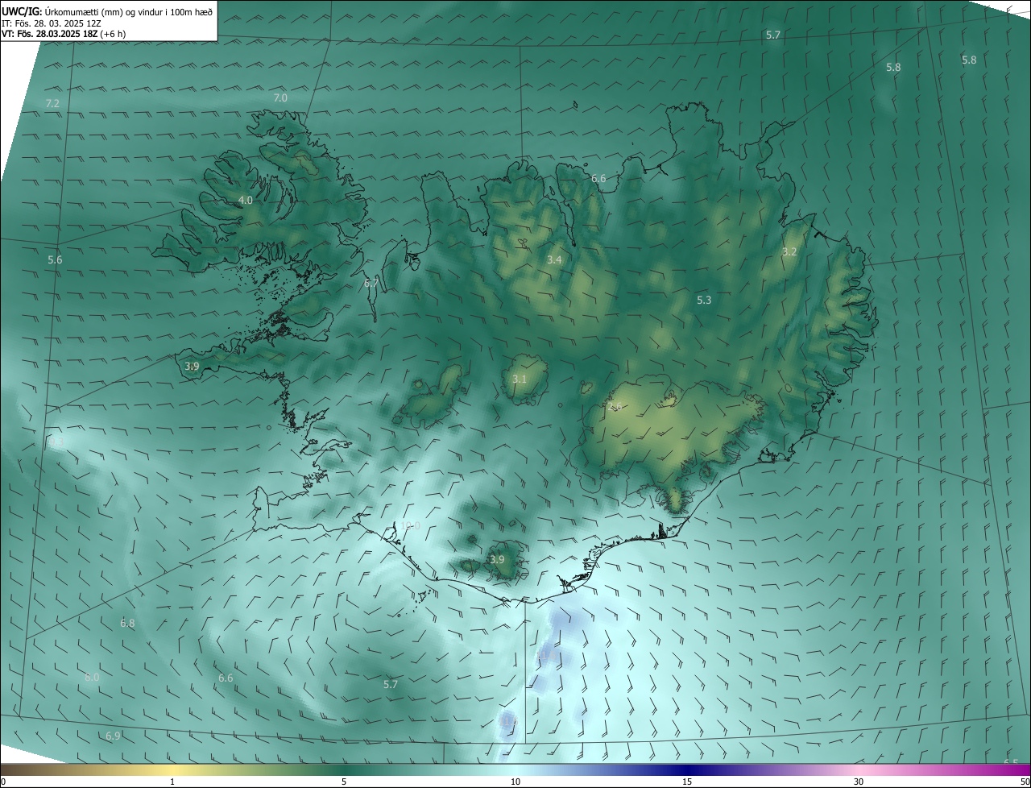Image resolution: width=1031 pixels, height=788 pixels.
Task: Click the 'VT: Fös. 28.03.2025 18Z (+6 h)' line
Action: 64,34
